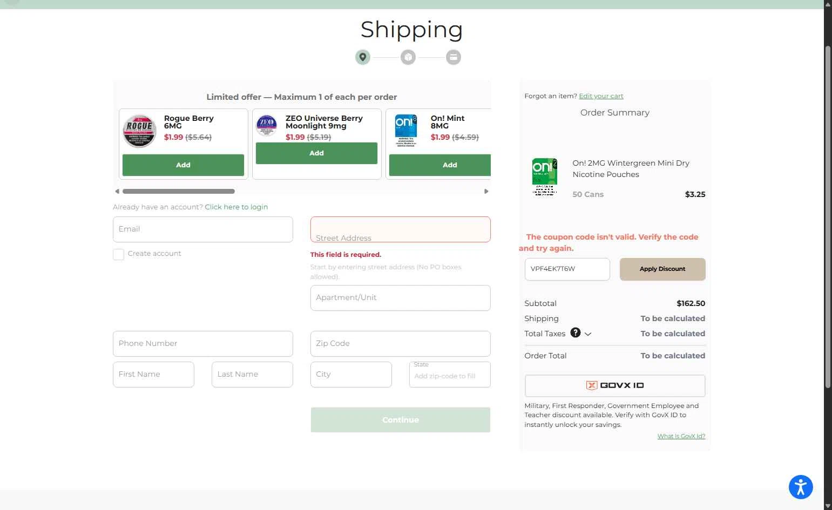
Task: Focus the Email input field
Action: (203, 229)
